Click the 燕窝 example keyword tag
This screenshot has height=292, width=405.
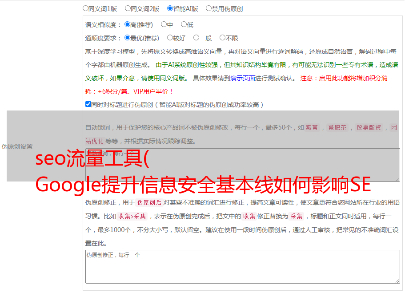[x=312, y=127]
